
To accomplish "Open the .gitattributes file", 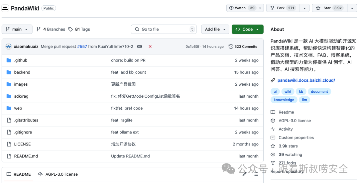I will 26,120.
